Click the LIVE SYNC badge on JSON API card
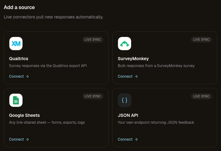 pyautogui.click(x=201, y=96)
